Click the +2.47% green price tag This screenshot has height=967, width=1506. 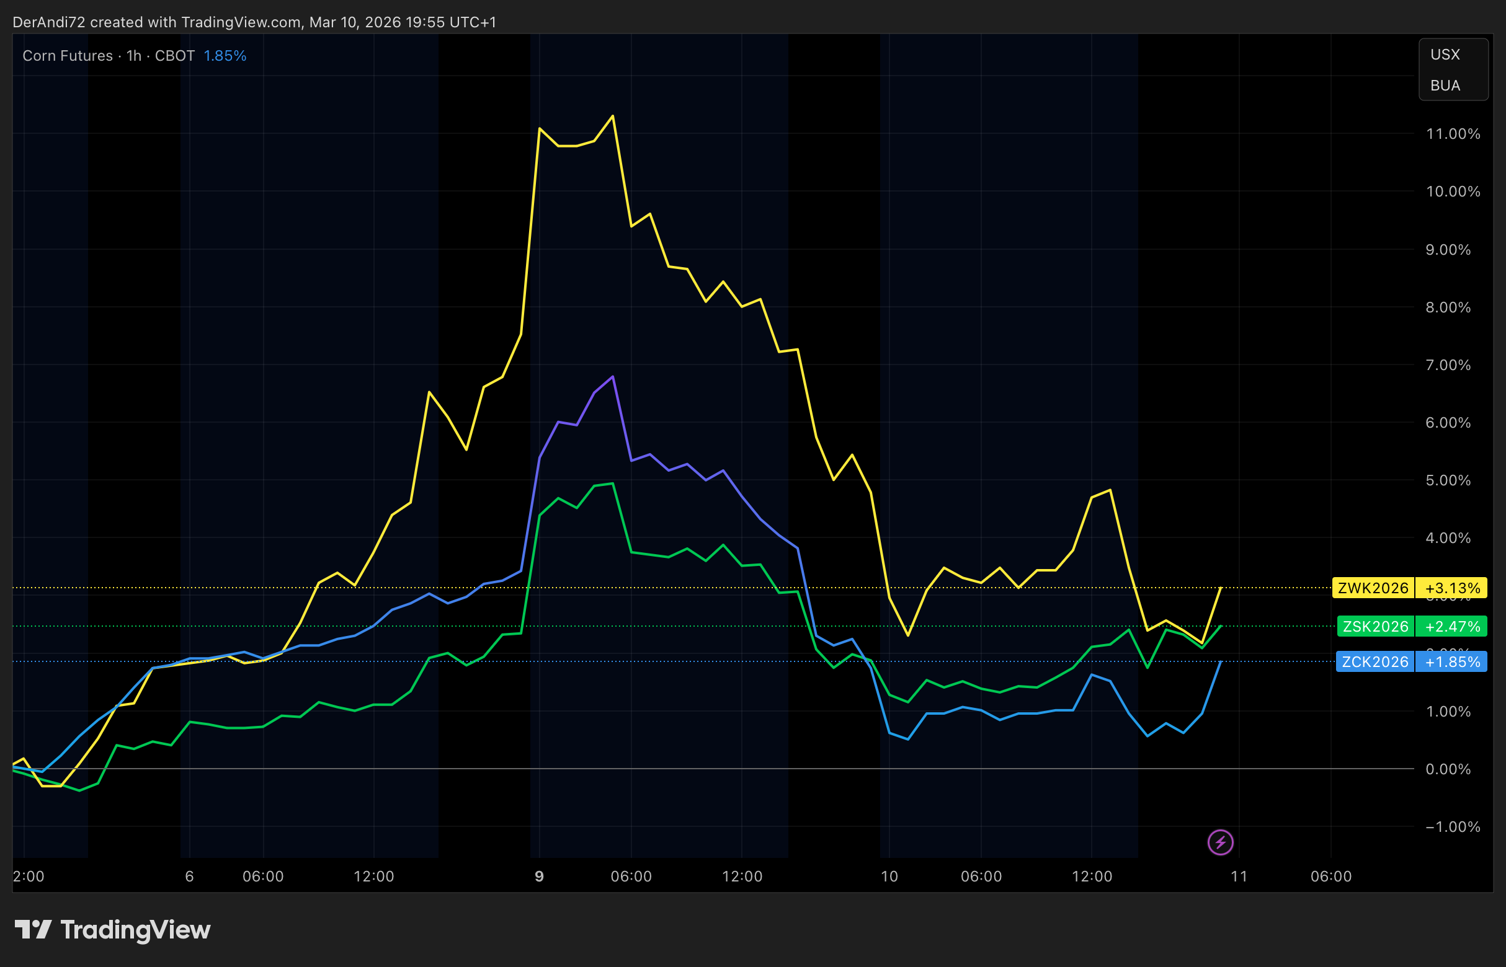pyautogui.click(x=1452, y=626)
